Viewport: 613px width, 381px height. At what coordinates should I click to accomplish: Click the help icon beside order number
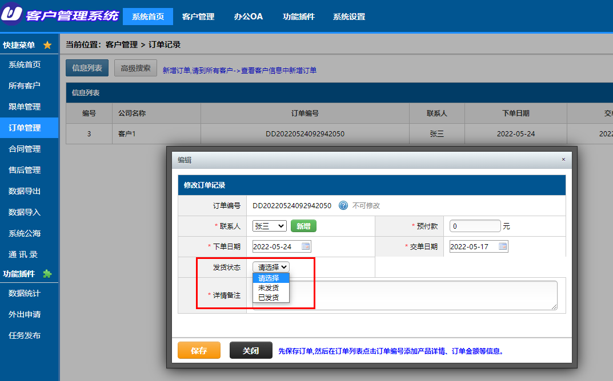tap(343, 205)
